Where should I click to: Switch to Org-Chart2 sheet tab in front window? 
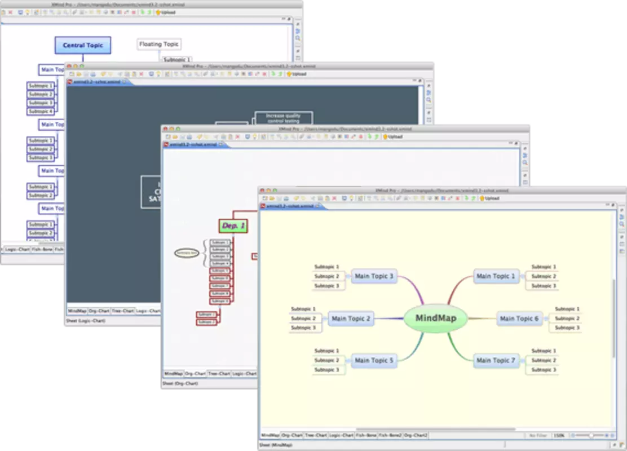click(415, 435)
